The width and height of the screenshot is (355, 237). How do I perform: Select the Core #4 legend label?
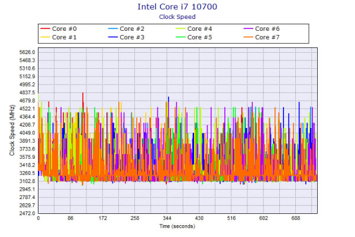tap(200, 29)
